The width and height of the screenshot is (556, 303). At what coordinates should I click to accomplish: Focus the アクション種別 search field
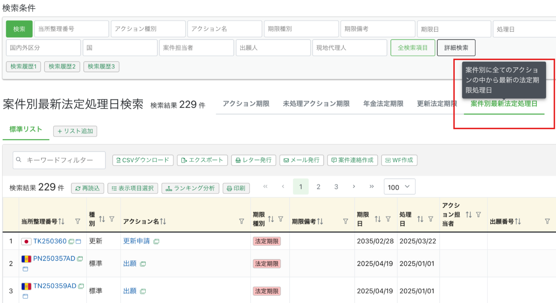click(148, 29)
